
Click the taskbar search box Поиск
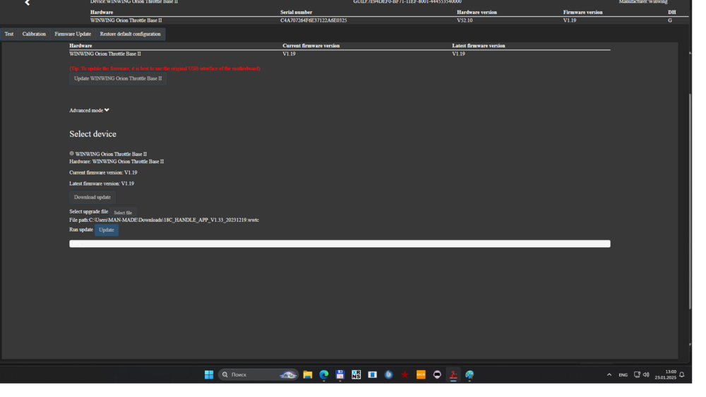pyautogui.click(x=258, y=375)
